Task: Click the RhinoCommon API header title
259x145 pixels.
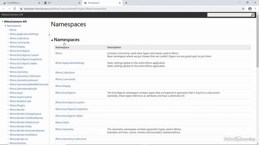Action: [x=13, y=14]
